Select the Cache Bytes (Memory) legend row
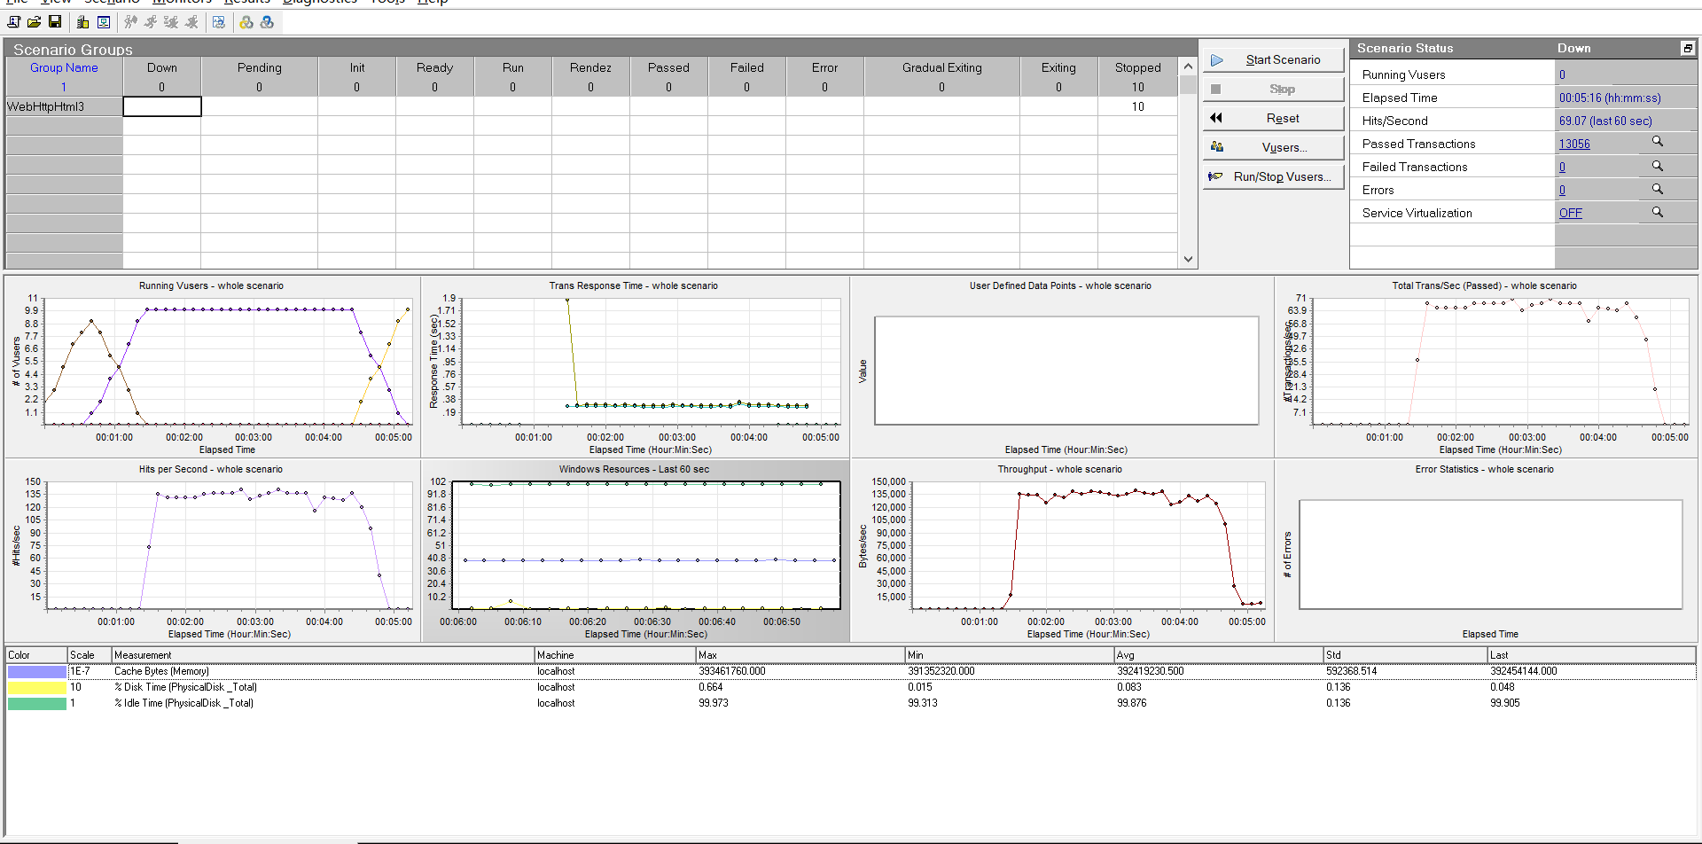The width and height of the screenshot is (1702, 844). tap(851, 671)
